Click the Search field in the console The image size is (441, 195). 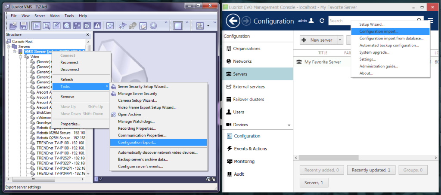coord(373,21)
